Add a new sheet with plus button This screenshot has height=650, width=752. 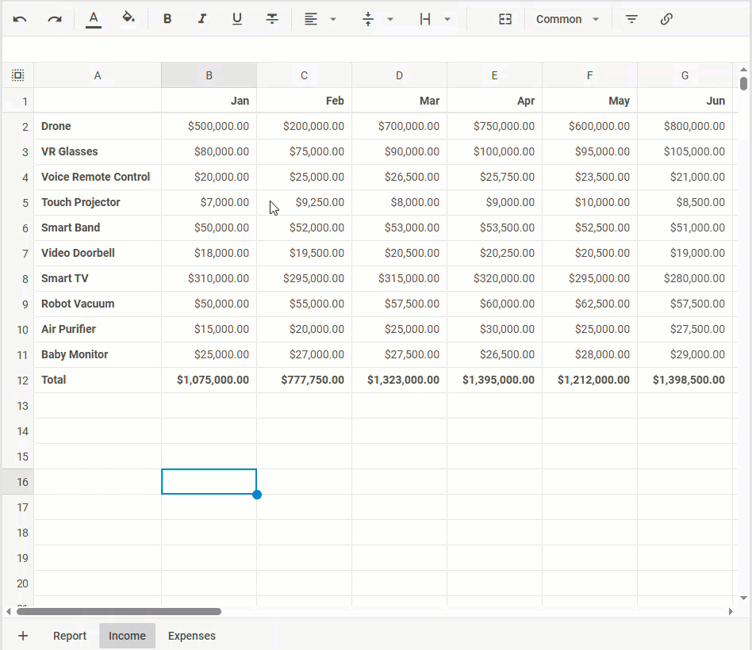(23, 636)
